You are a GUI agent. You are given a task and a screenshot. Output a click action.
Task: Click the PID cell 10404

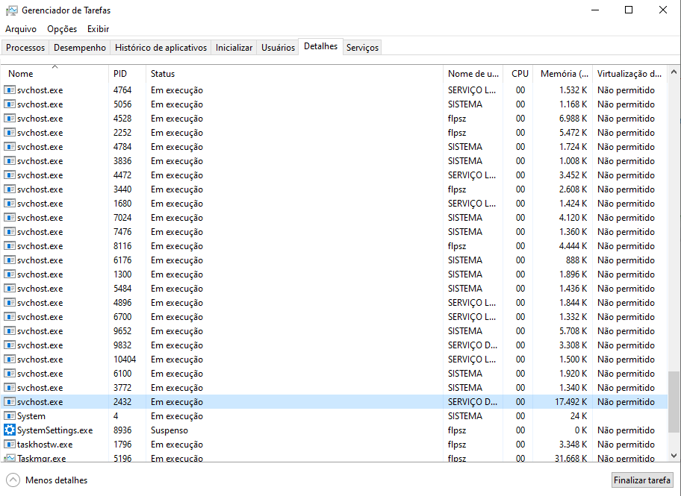pyautogui.click(x=125, y=360)
